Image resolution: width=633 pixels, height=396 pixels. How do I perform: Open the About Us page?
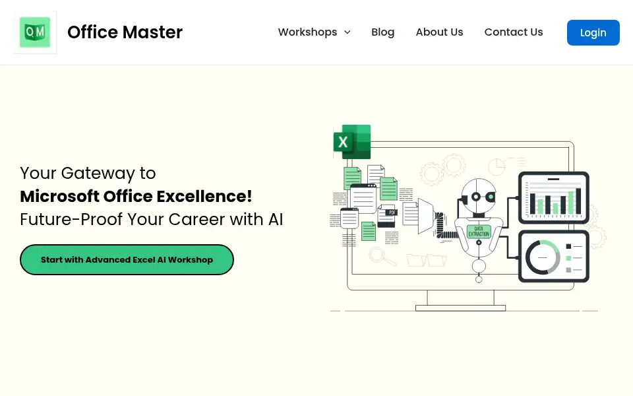(x=439, y=32)
